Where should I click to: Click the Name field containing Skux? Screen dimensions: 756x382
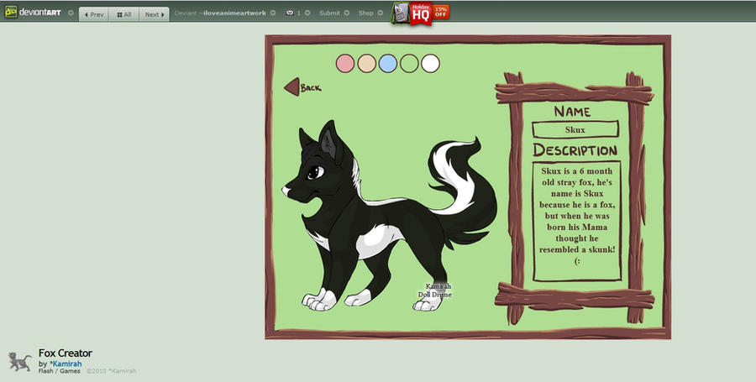pos(575,129)
